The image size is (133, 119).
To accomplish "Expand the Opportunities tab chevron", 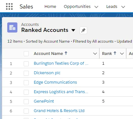I will [96, 7].
